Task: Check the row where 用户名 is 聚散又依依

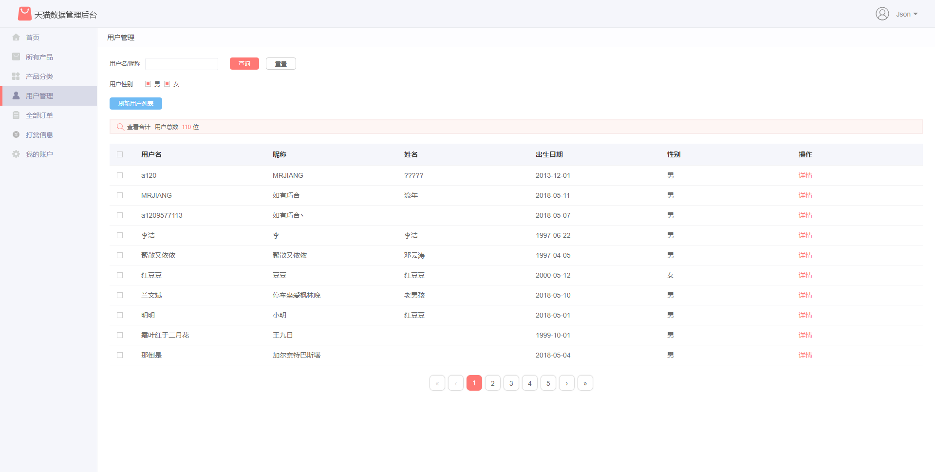Action: click(x=120, y=255)
